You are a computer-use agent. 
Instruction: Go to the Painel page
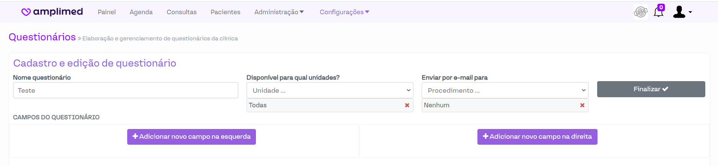(x=107, y=12)
